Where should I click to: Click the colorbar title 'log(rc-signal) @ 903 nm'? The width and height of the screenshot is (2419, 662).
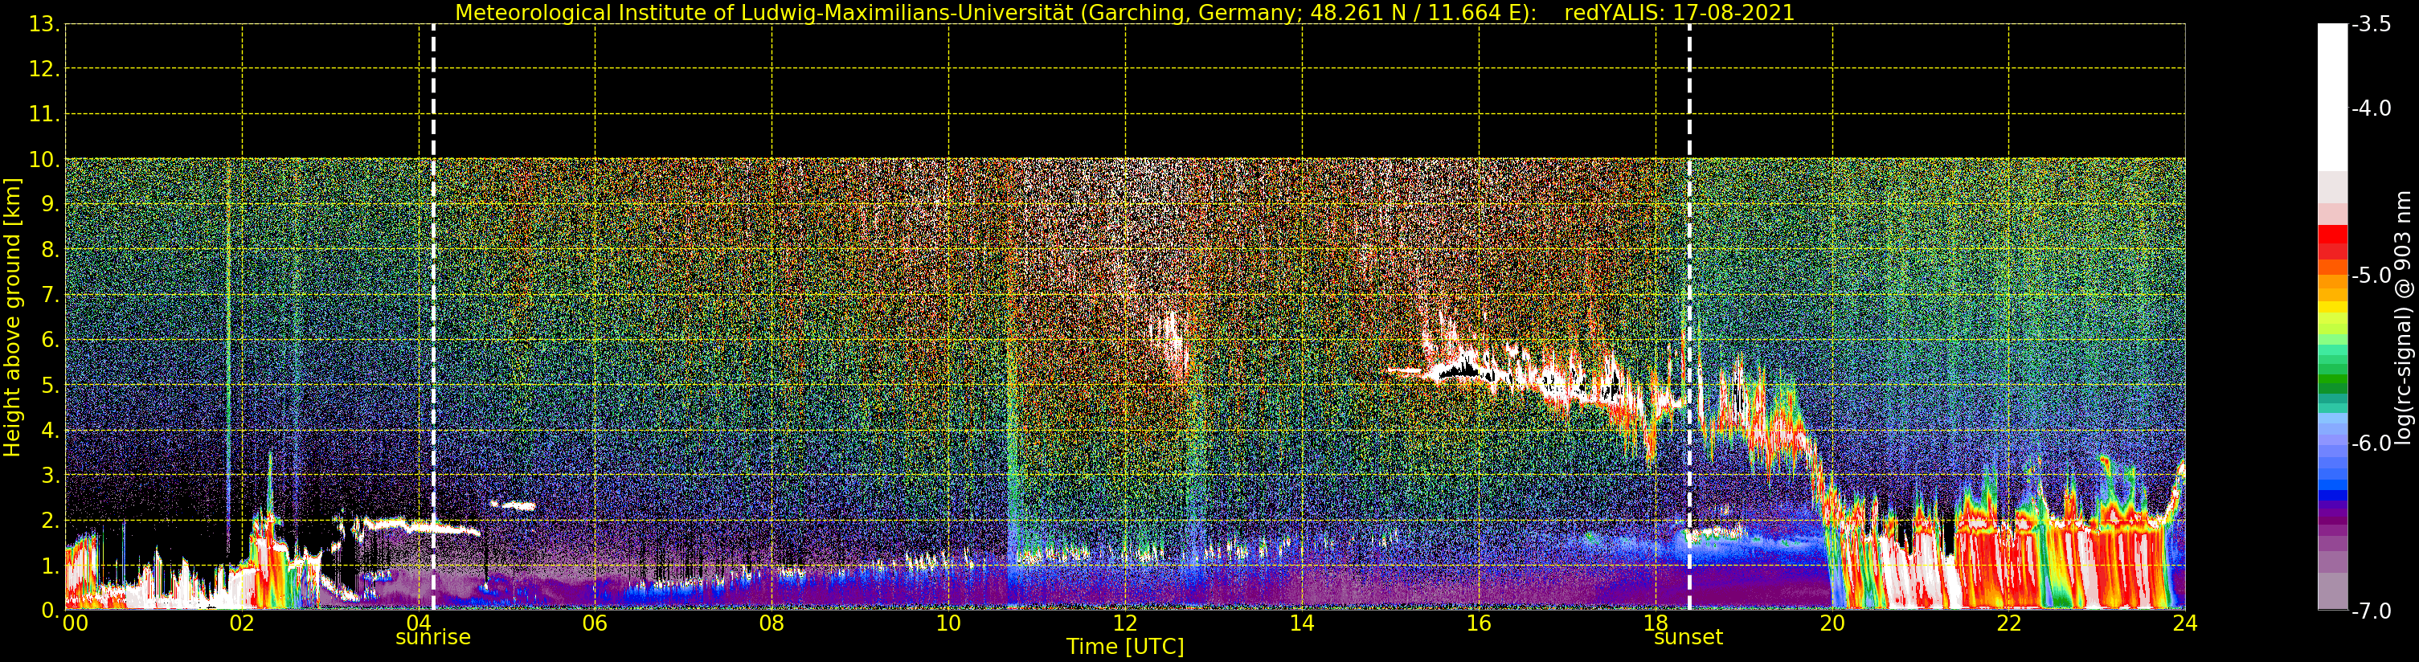click(2403, 317)
